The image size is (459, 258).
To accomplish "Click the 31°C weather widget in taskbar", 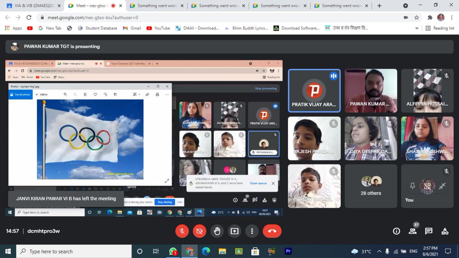I will pyautogui.click(x=361, y=251).
